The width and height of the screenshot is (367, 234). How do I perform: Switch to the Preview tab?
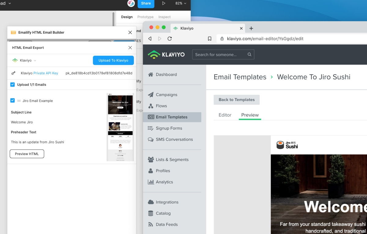coord(250,115)
